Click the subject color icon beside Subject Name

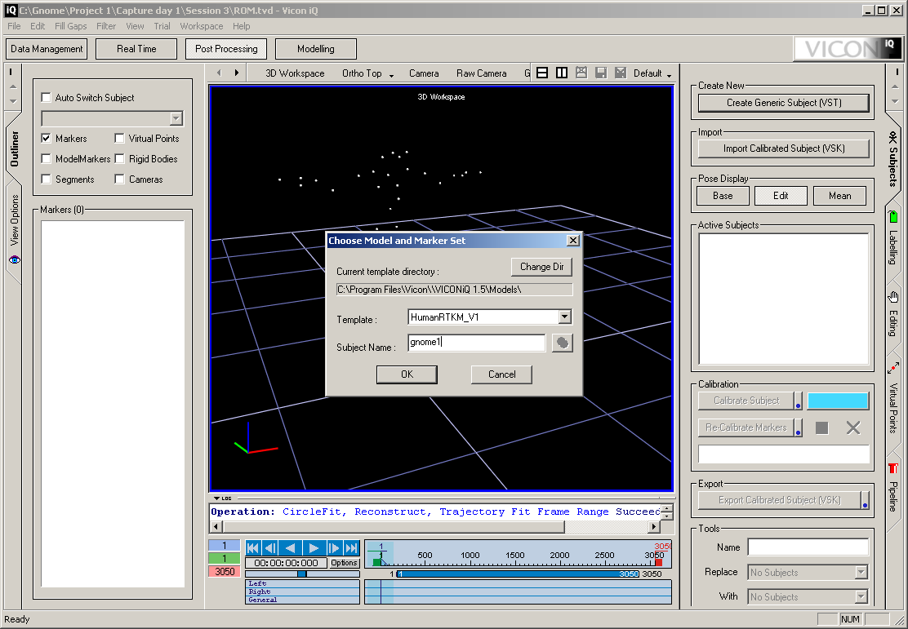(x=562, y=343)
